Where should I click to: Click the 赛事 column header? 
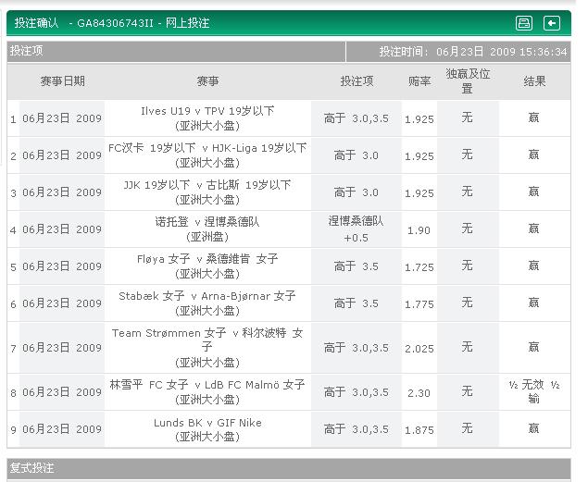pyautogui.click(x=207, y=80)
